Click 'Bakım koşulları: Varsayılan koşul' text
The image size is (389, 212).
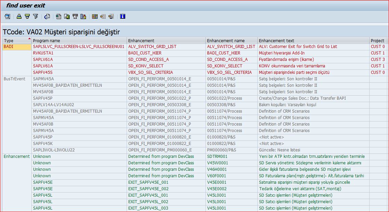[x=288, y=105]
